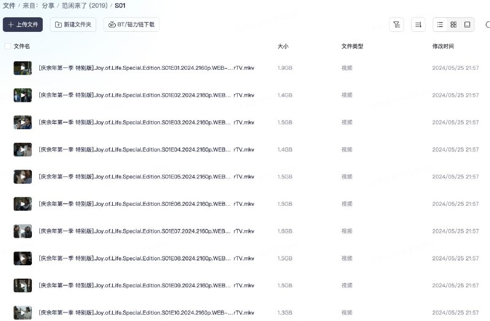Sort by 大小 column header
Viewport: 490px width, 321px height.
tap(283, 47)
